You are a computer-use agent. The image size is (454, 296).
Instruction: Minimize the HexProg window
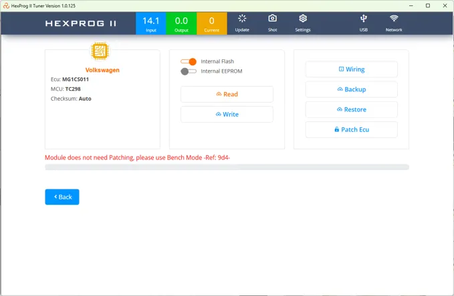click(411, 6)
